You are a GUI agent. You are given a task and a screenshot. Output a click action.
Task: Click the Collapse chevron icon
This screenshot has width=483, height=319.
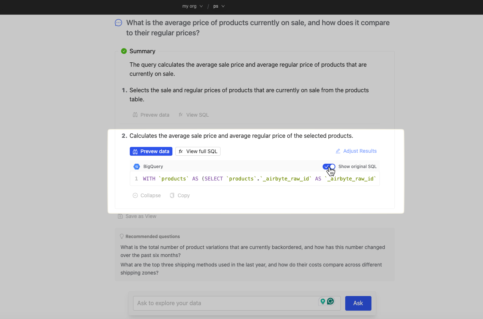pyautogui.click(x=135, y=195)
